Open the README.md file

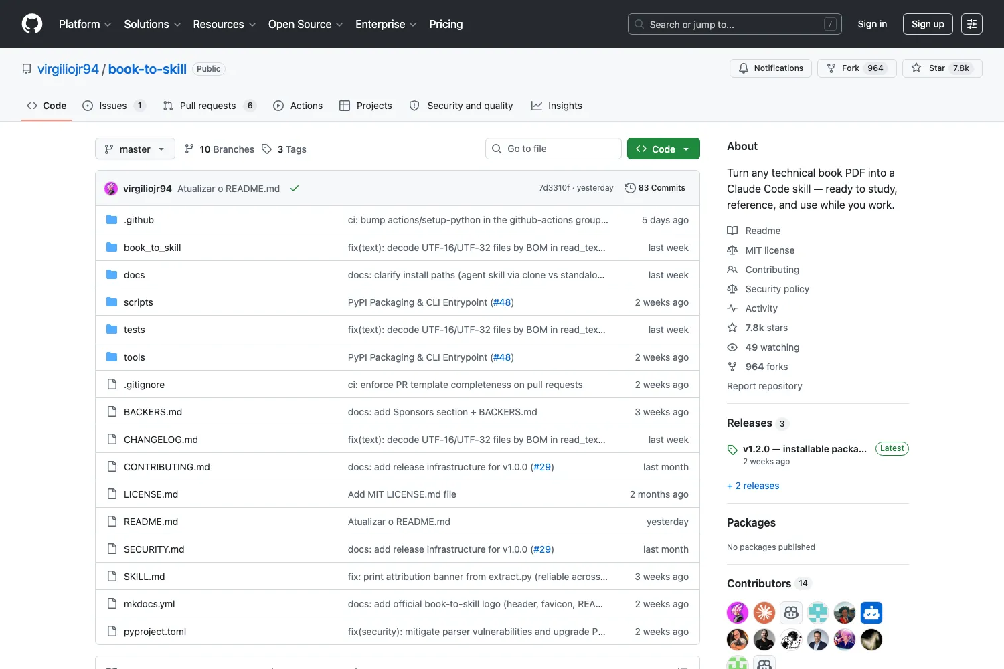tap(151, 522)
